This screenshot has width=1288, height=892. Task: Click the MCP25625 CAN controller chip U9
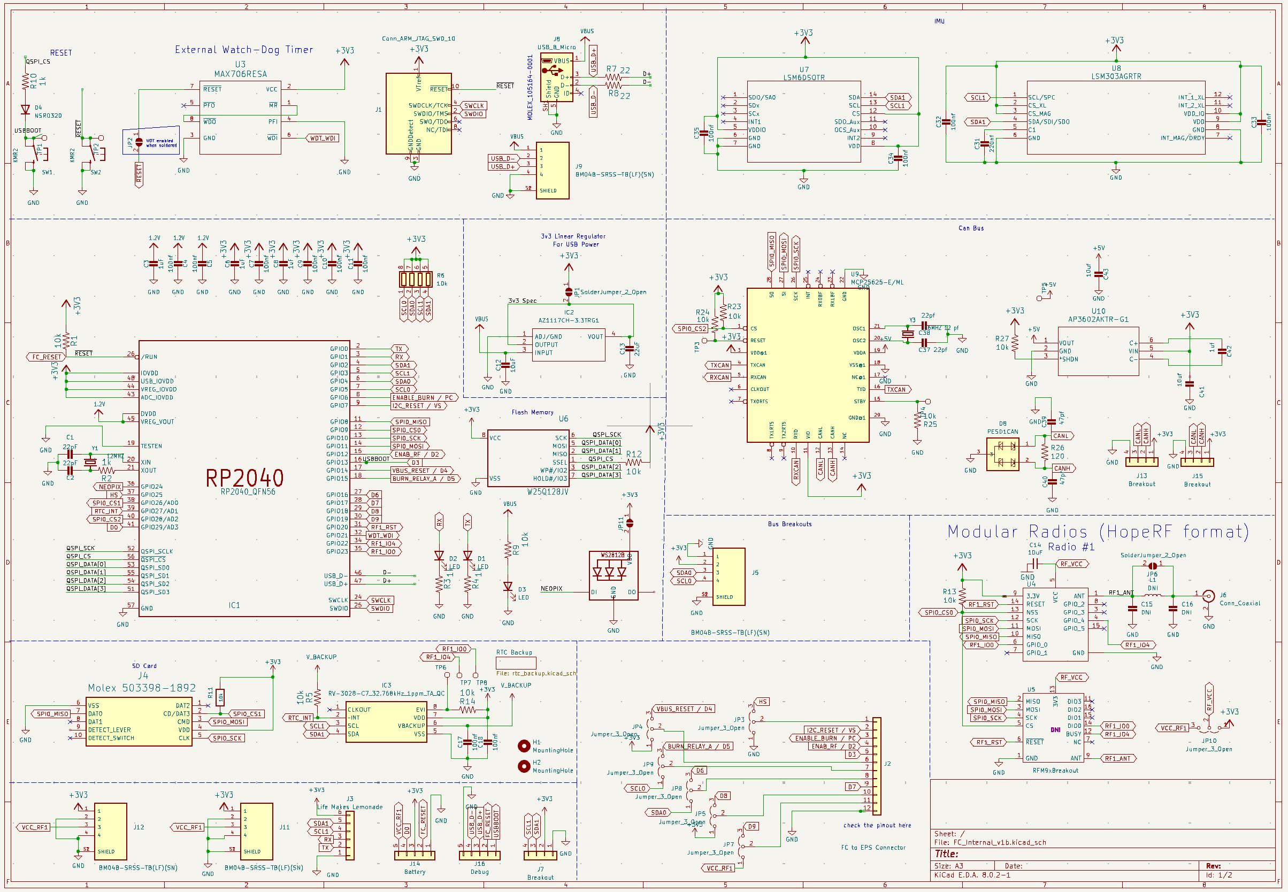click(x=808, y=366)
